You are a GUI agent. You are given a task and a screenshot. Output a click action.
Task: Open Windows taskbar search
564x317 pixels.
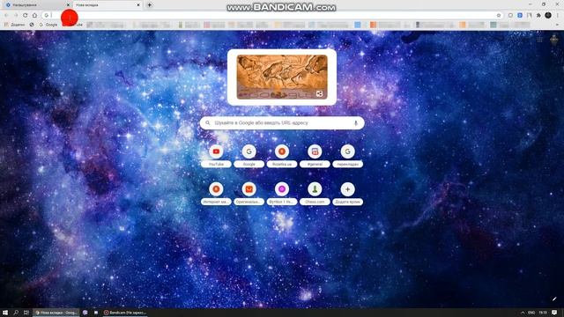(16, 313)
